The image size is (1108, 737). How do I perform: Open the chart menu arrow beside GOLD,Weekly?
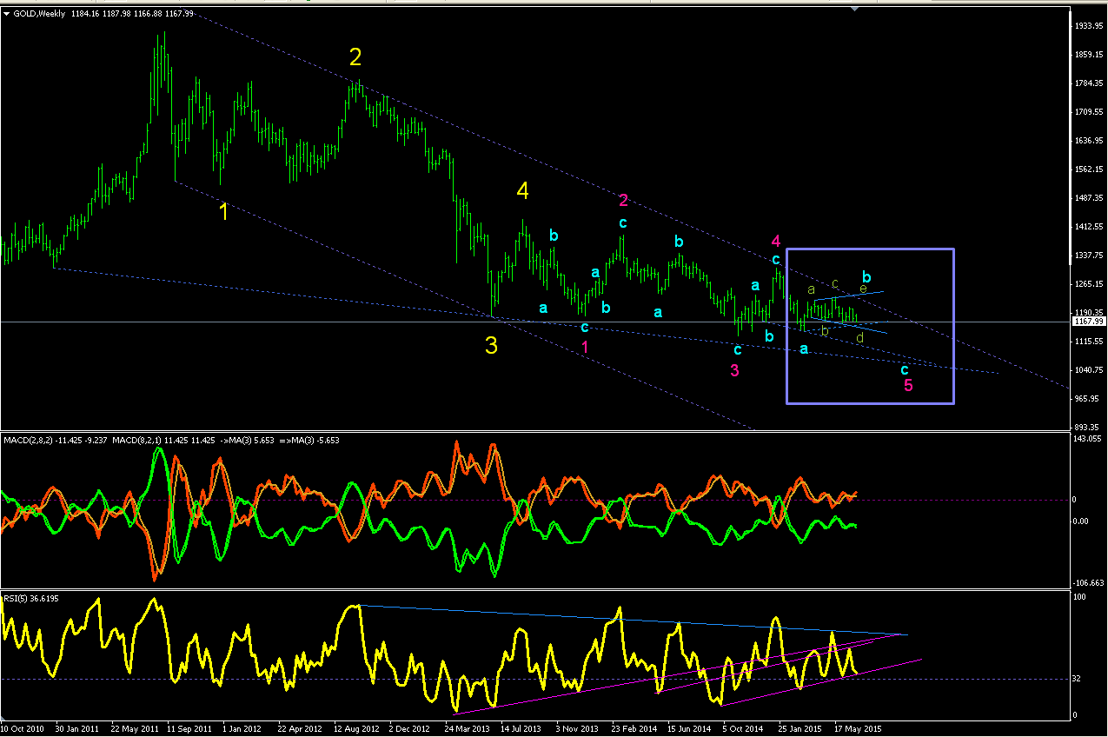tap(7, 14)
